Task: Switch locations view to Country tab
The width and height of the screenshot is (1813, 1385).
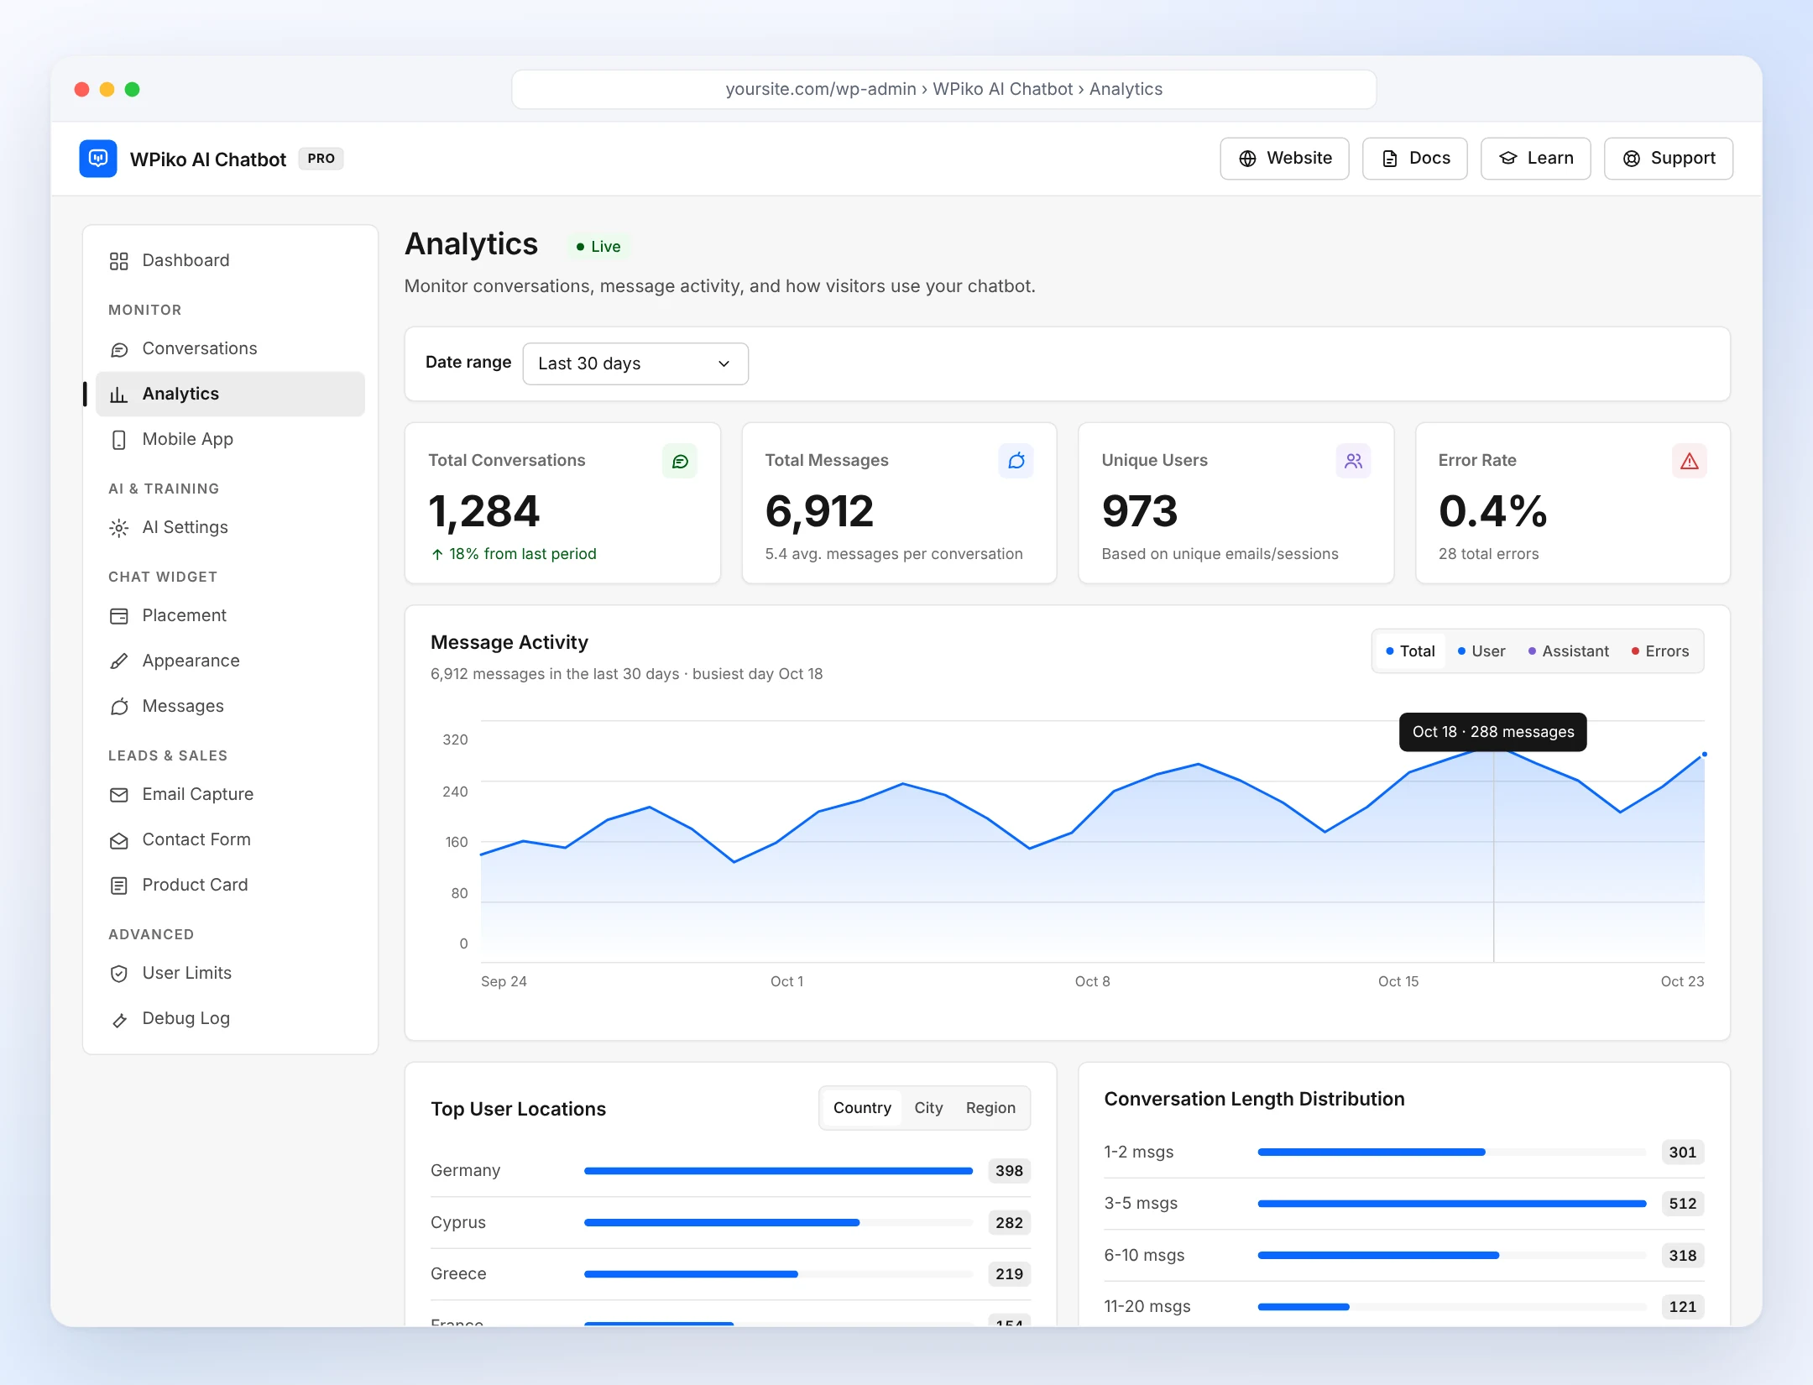Action: coord(862,1108)
